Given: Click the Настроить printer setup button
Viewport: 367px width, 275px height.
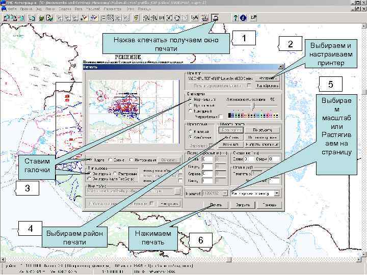Looking at the screenshot, I should tap(267, 78).
